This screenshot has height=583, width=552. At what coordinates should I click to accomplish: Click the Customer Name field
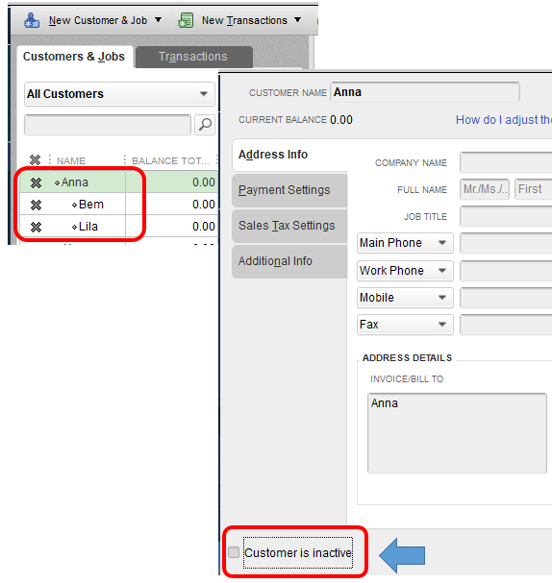coord(425,92)
